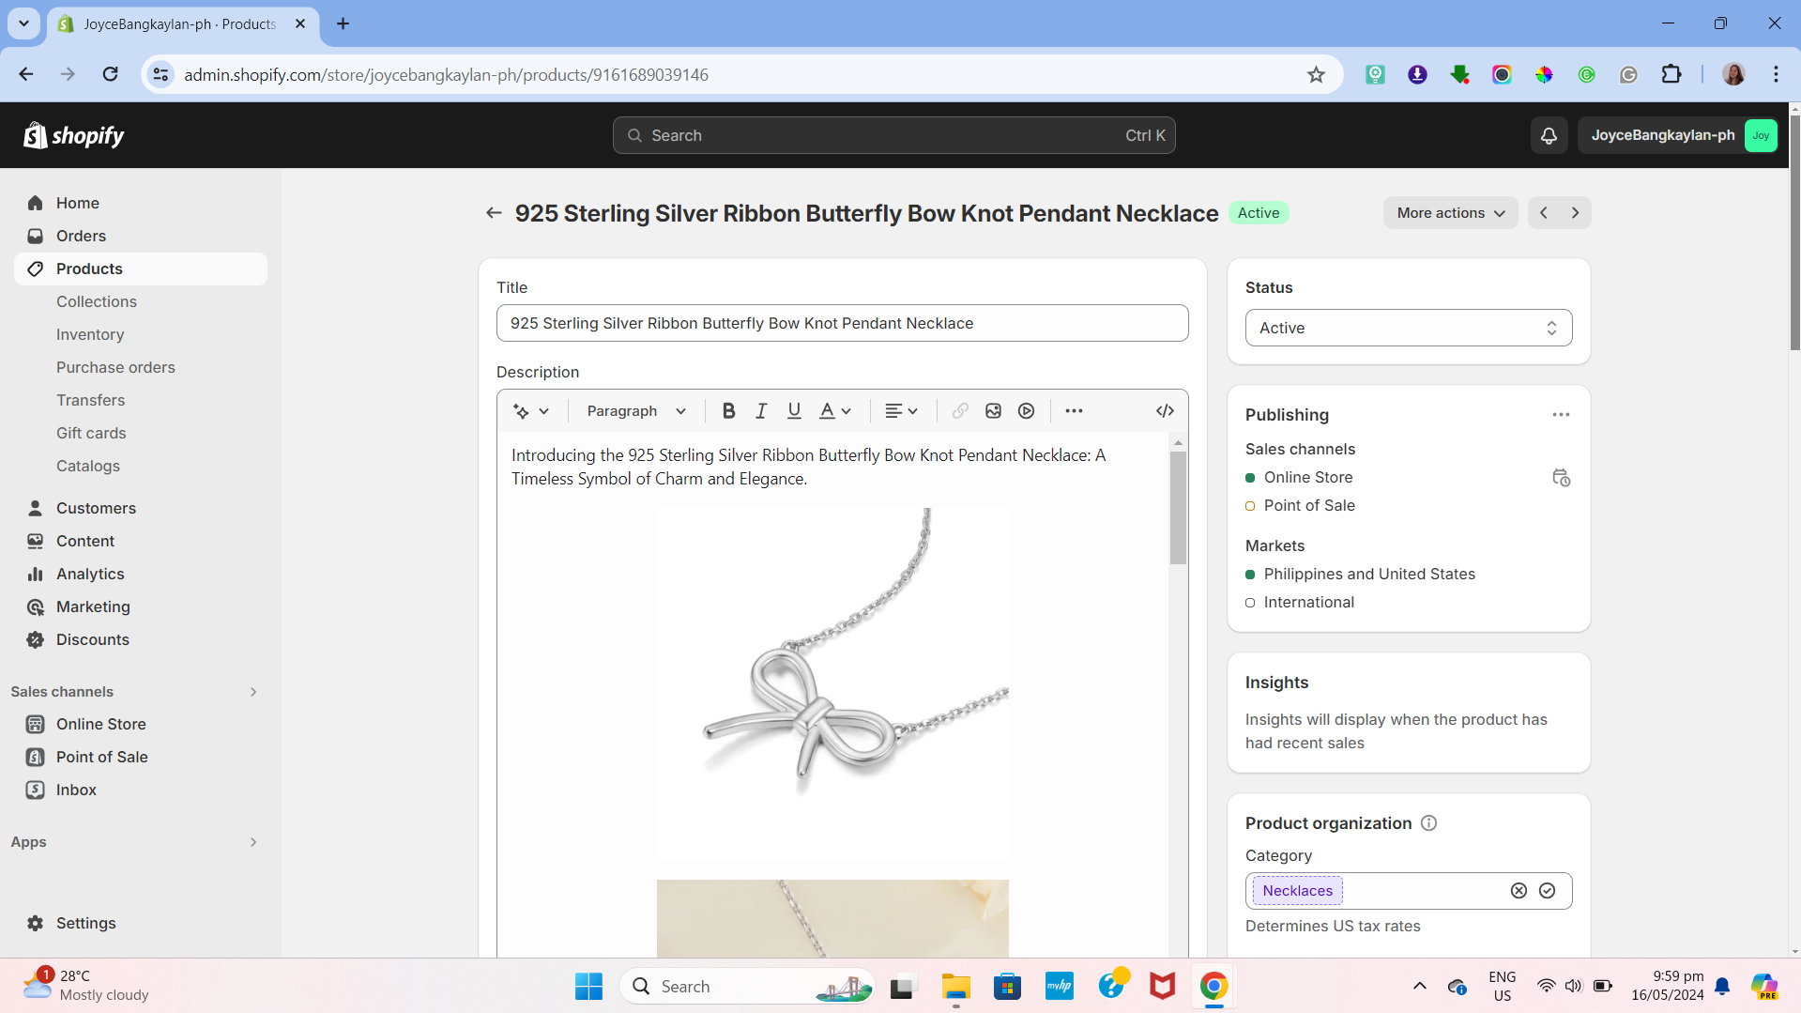Open Collections under Products
The image size is (1801, 1013).
pyautogui.click(x=96, y=302)
